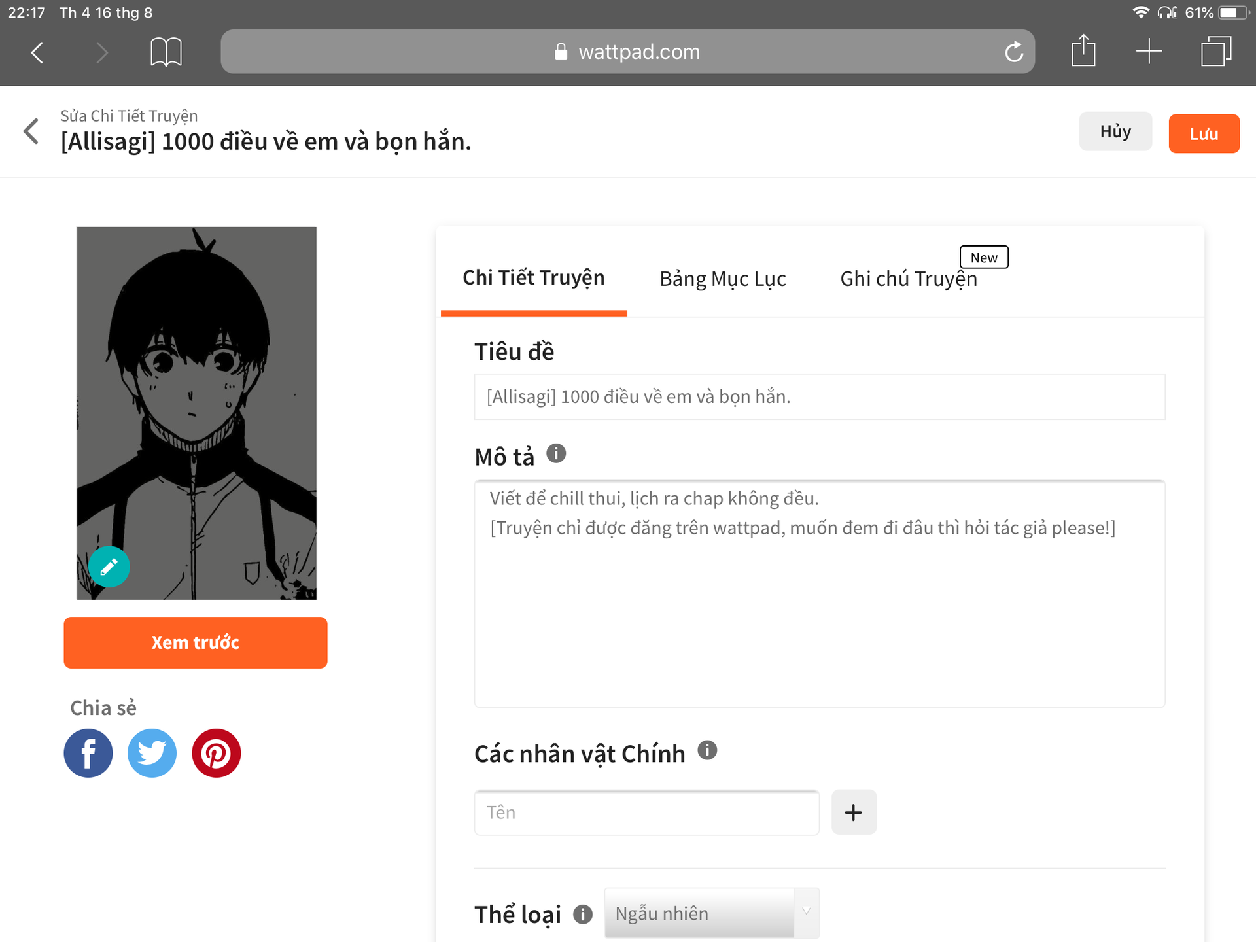Reload the wattpad.com page
Viewport: 1256px width, 942px height.
1014,52
